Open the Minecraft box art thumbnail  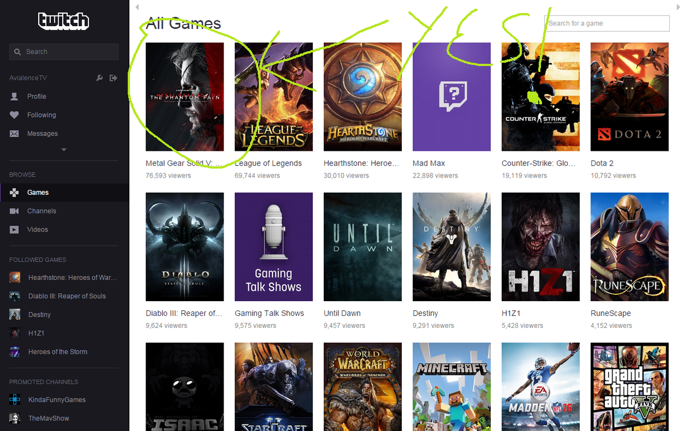click(x=451, y=387)
